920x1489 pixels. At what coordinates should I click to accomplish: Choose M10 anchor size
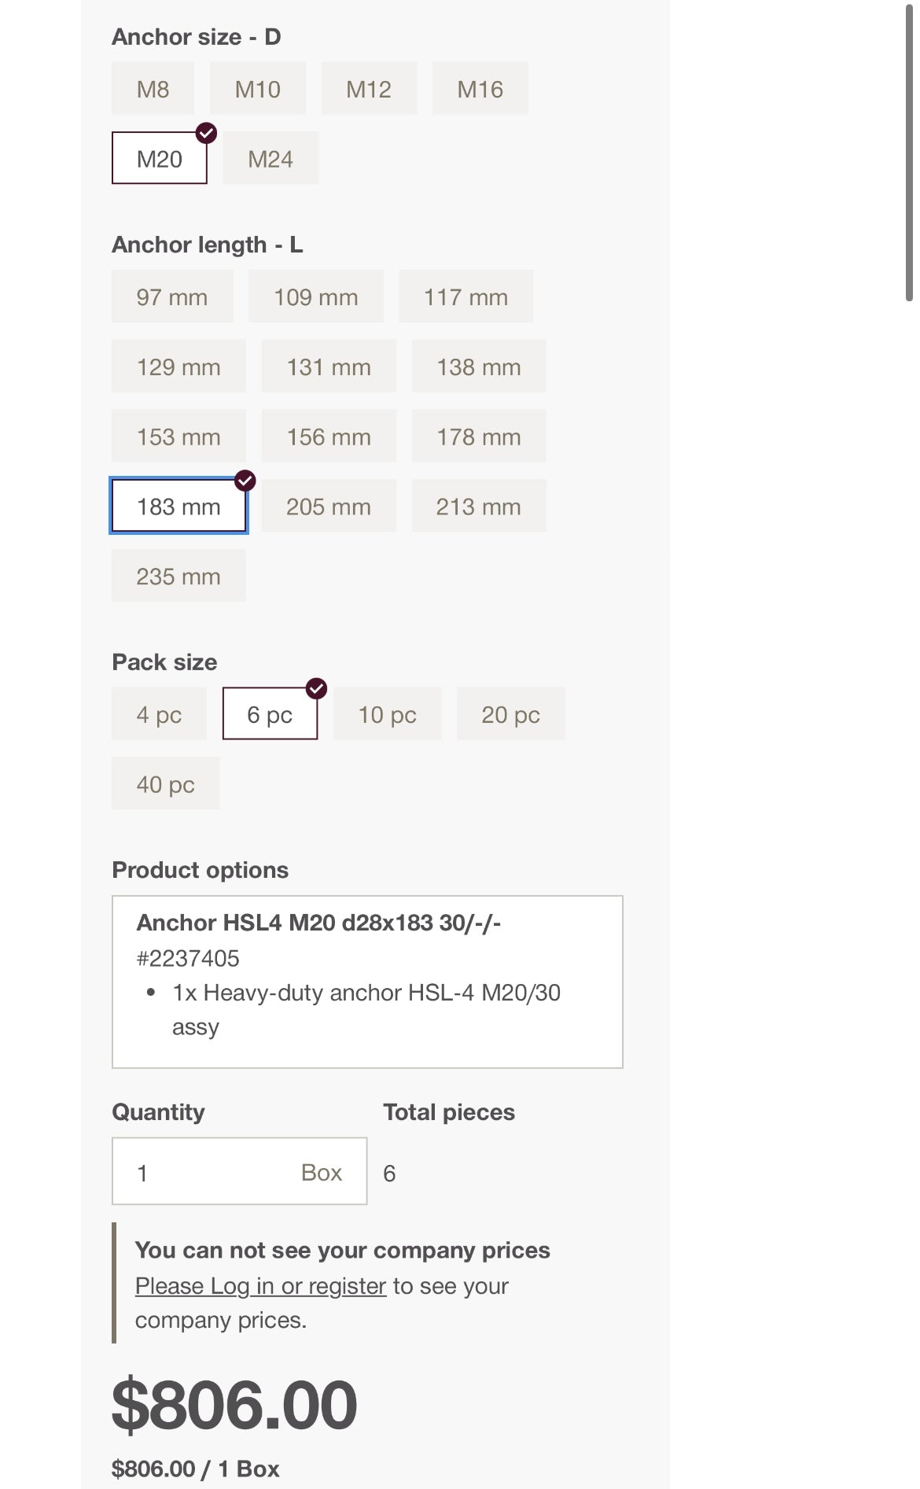coord(257,89)
